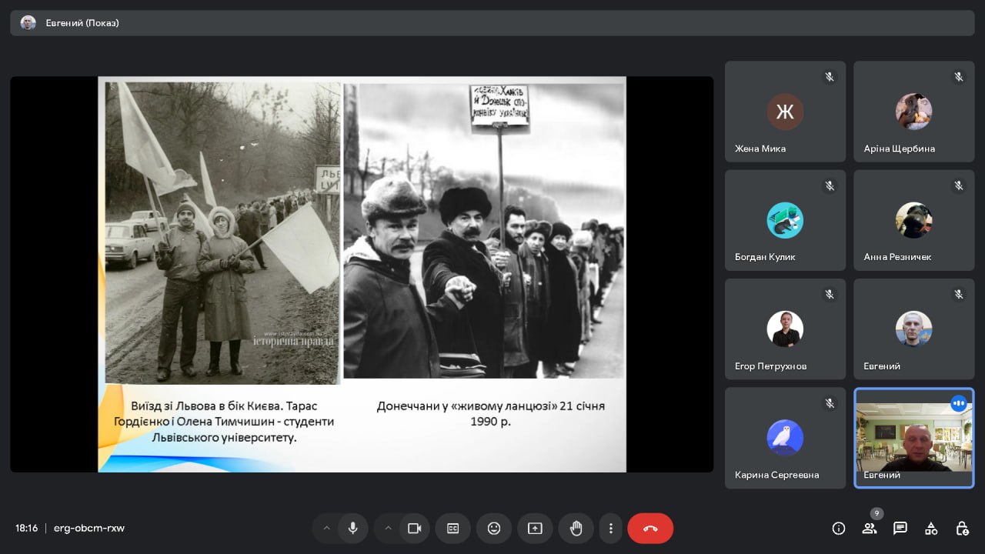Show the participants list panel

point(870,528)
